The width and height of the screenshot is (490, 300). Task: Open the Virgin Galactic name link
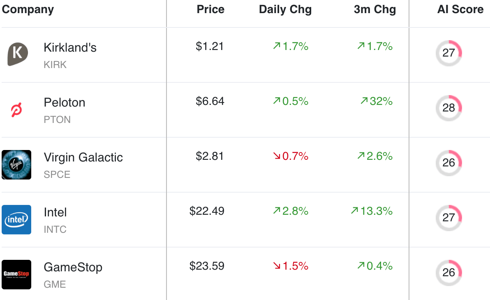[83, 157]
